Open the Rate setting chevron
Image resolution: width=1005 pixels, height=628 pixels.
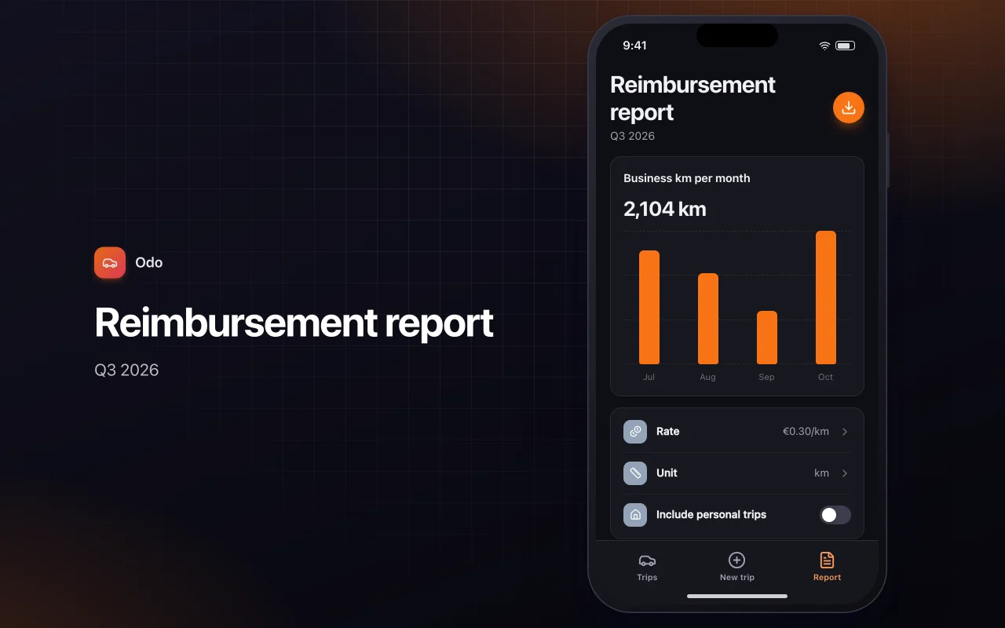(x=845, y=432)
